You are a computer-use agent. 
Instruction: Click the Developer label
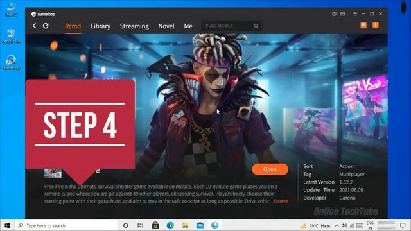pyautogui.click(x=315, y=198)
